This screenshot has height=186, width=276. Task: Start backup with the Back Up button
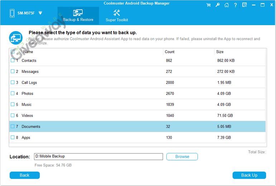pos(249,175)
